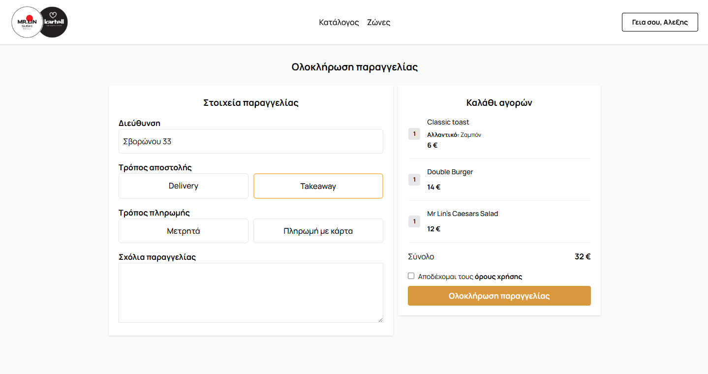Select Delivery as shipping method

(x=184, y=186)
